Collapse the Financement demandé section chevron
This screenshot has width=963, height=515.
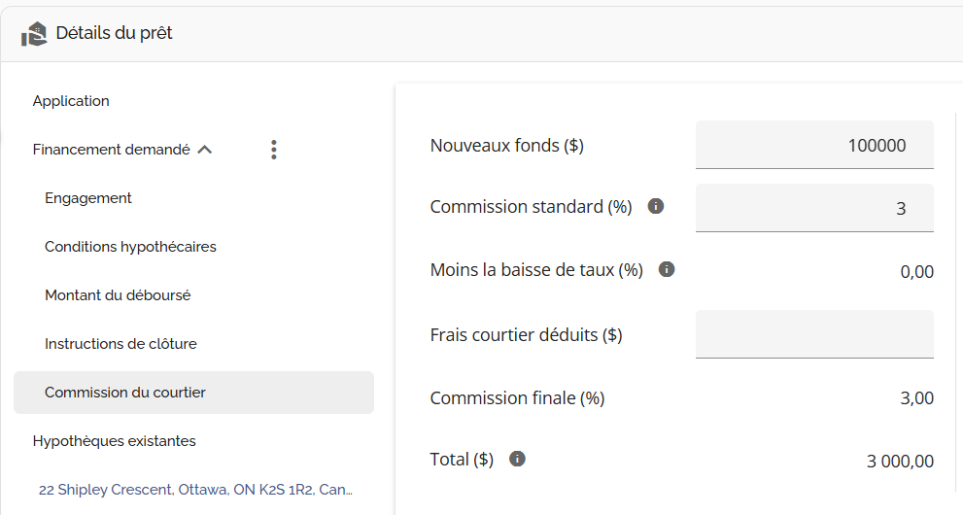point(205,150)
